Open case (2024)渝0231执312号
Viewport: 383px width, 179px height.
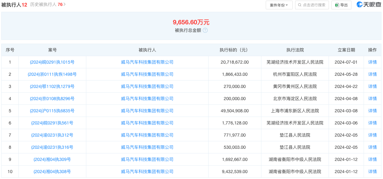tap(52, 135)
